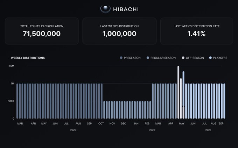Image resolution: width=238 pixels, height=148 pixels.
Task: Toggle the PRESEASON legend series
Action: tap(130, 58)
